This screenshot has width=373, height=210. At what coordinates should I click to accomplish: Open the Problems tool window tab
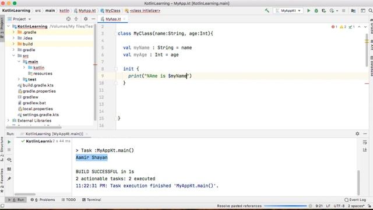43,199
